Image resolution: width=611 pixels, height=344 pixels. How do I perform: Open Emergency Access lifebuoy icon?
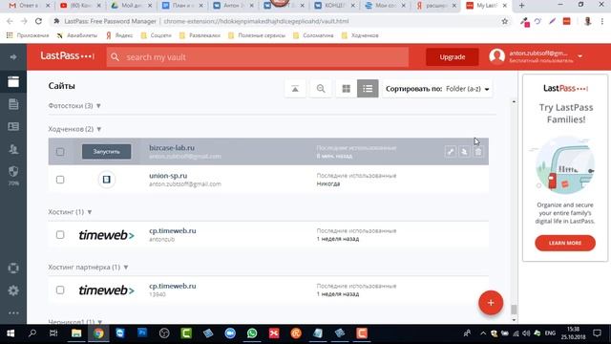tap(13, 269)
